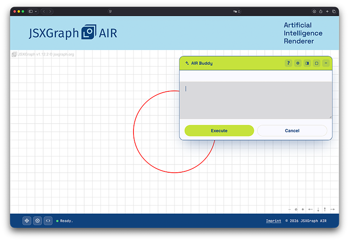Pan board down with down arrow

[318, 209]
